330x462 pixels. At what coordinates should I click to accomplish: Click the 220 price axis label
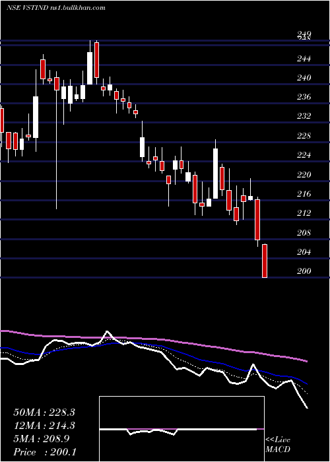pos(304,175)
